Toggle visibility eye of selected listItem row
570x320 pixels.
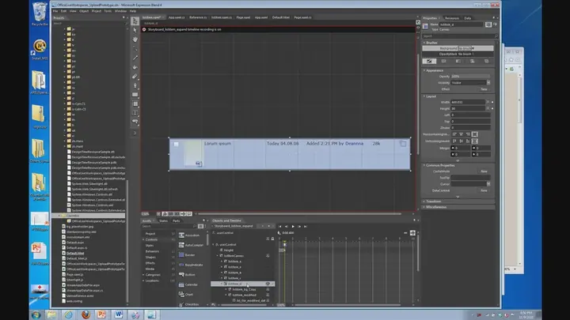tap(268, 284)
